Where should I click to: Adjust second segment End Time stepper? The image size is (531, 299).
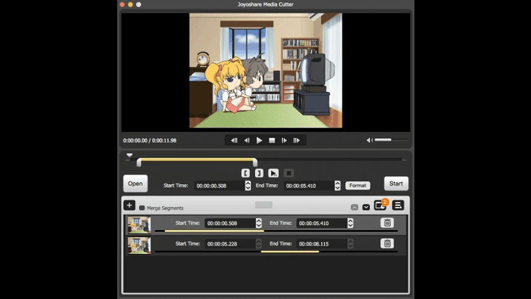coord(350,244)
